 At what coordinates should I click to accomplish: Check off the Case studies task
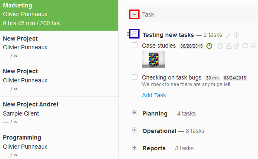(135, 45)
